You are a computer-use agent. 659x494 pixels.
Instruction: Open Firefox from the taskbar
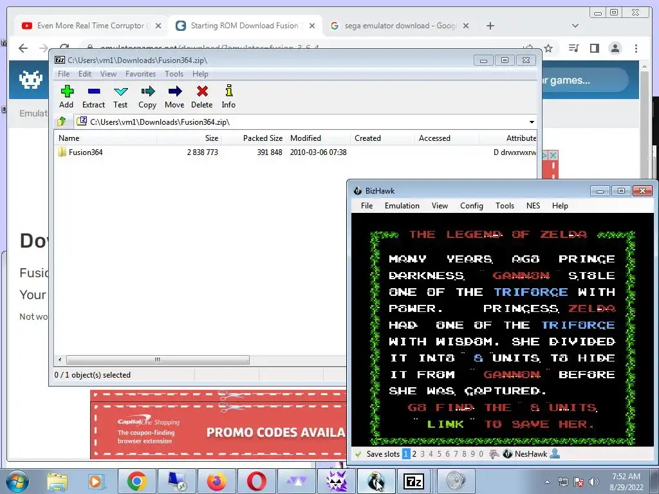tap(216, 481)
